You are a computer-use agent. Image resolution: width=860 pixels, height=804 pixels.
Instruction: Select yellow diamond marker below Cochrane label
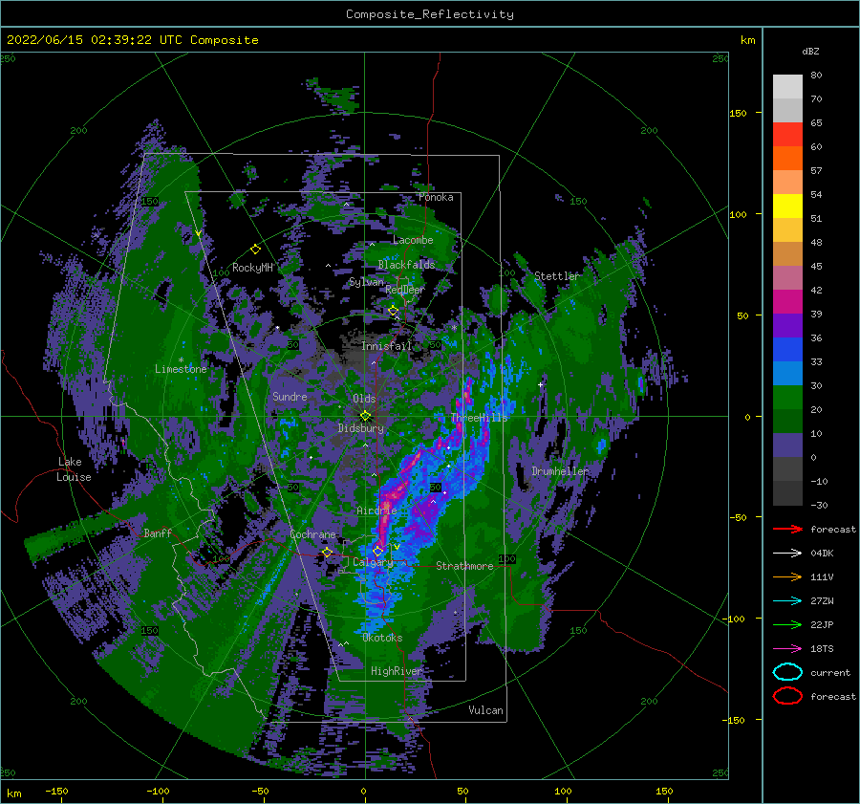click(x=328, y=552)
